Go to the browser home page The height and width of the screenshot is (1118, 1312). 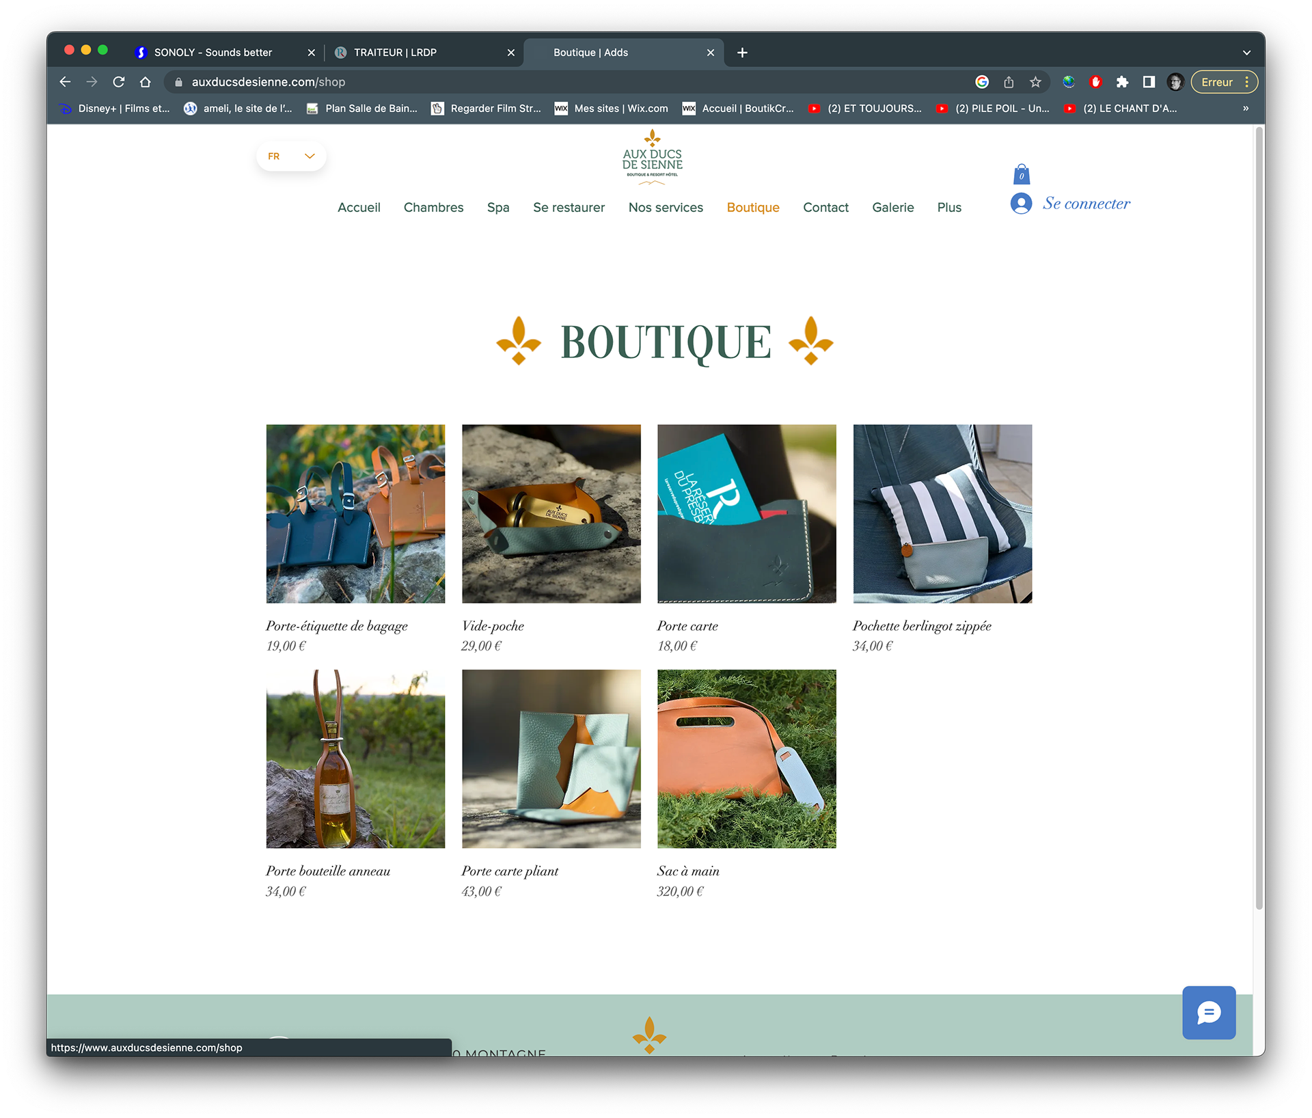pyautogui.click(x=146, y=82)
